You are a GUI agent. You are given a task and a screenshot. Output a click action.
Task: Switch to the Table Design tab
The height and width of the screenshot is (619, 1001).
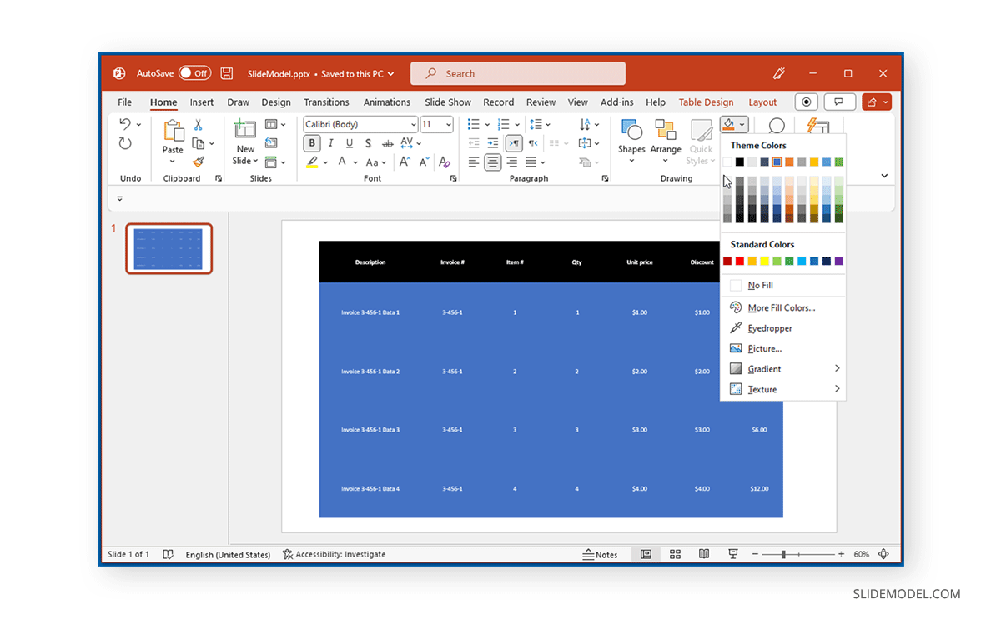706,102
